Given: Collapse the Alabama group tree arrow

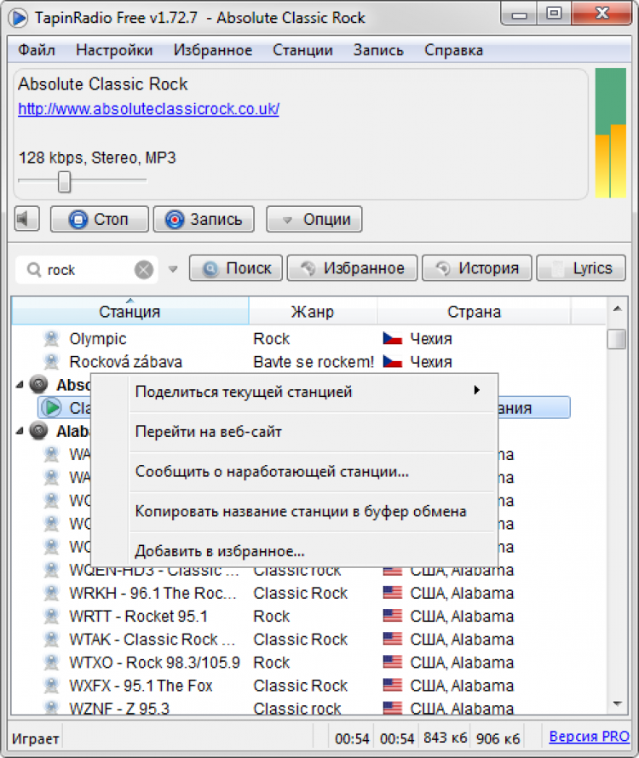Looking at the screenshot, I should (x=20, y=431).
